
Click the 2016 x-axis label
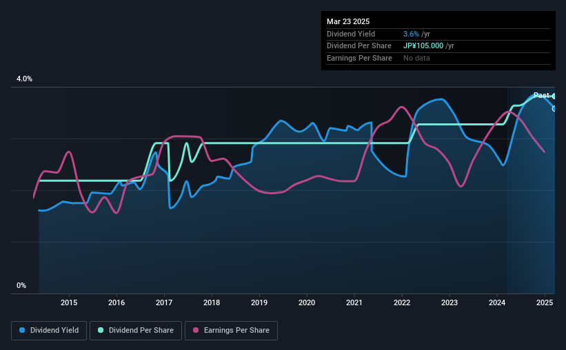pyautogui.click(x=117, y=302)
